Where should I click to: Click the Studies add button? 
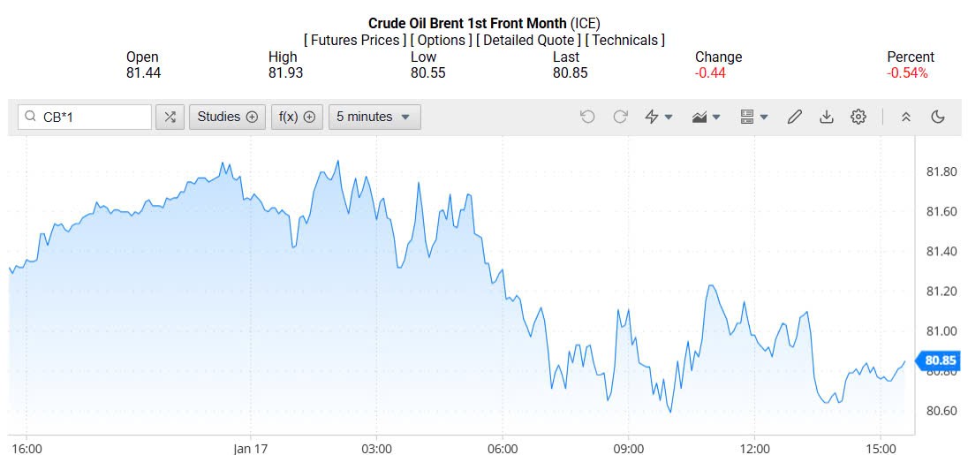[x=227, y=117]
